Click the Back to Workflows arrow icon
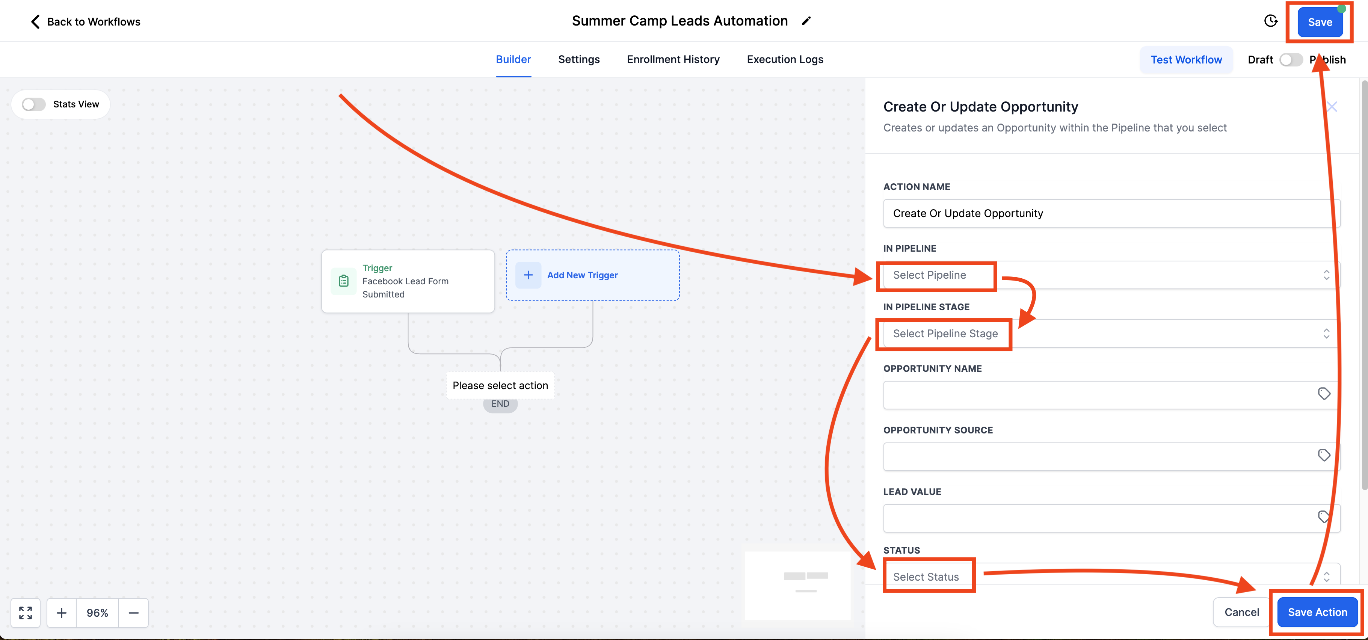Viewport: 1368px width, 640px height. click(x=35, y=22)
